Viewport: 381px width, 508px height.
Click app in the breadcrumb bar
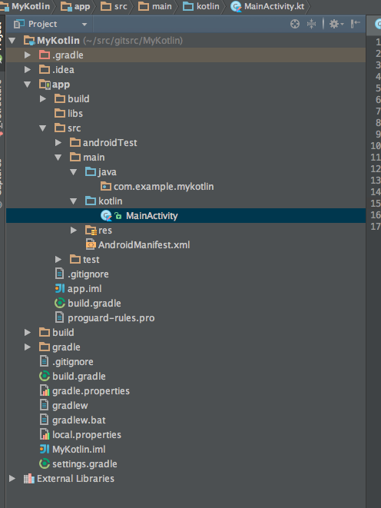82,6
